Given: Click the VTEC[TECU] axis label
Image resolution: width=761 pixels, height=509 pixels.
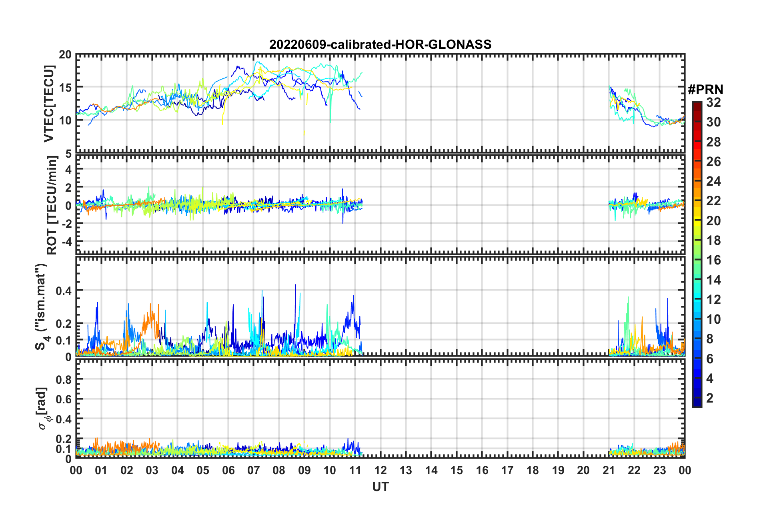Looking at the screenshot, I should coord(49,104).
